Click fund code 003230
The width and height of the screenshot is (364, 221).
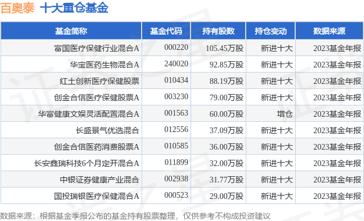coord(176,96)
